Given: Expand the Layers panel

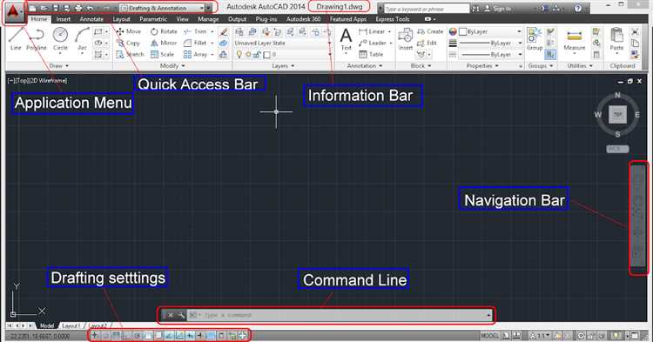Looking at the screenshot, I should tap(283, 66).
